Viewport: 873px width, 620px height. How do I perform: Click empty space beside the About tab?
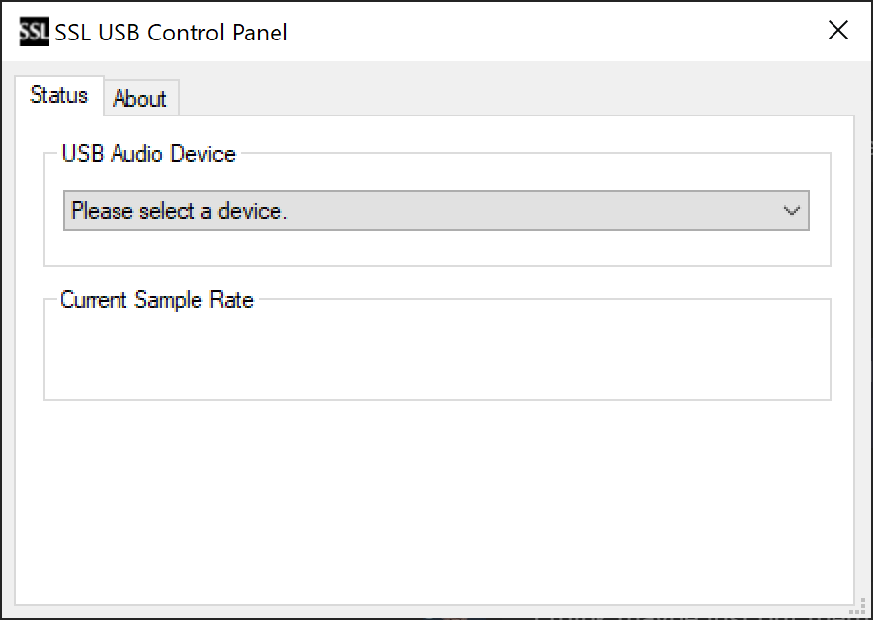515,96
